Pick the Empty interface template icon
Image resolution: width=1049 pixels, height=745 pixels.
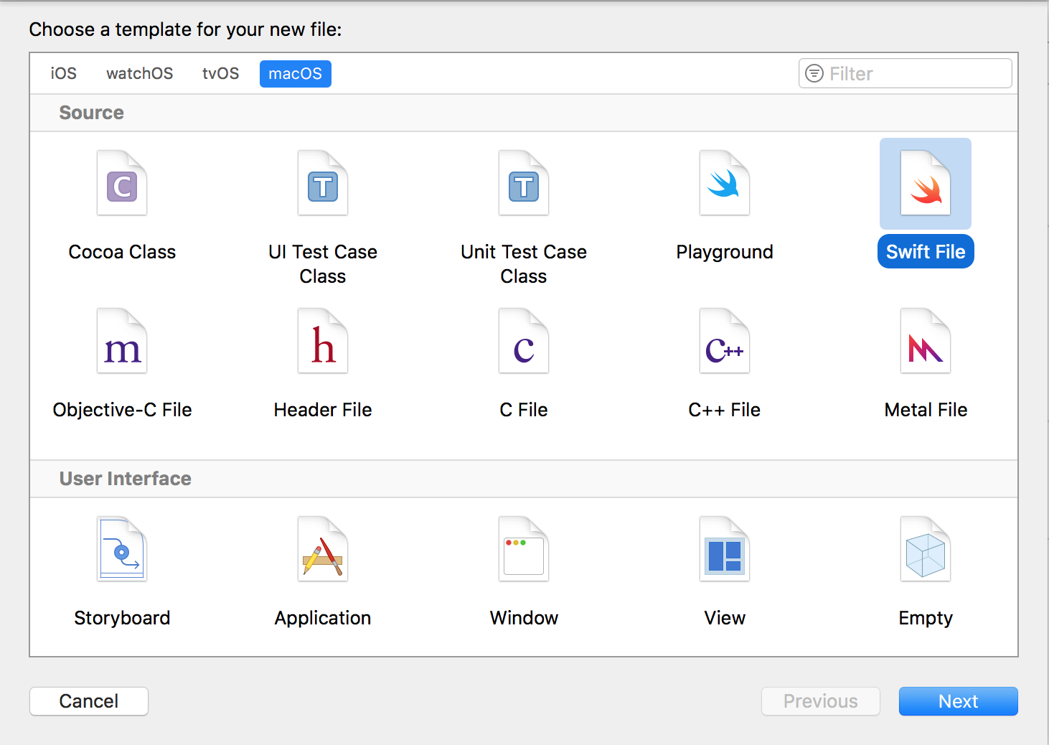coord(926,549)
